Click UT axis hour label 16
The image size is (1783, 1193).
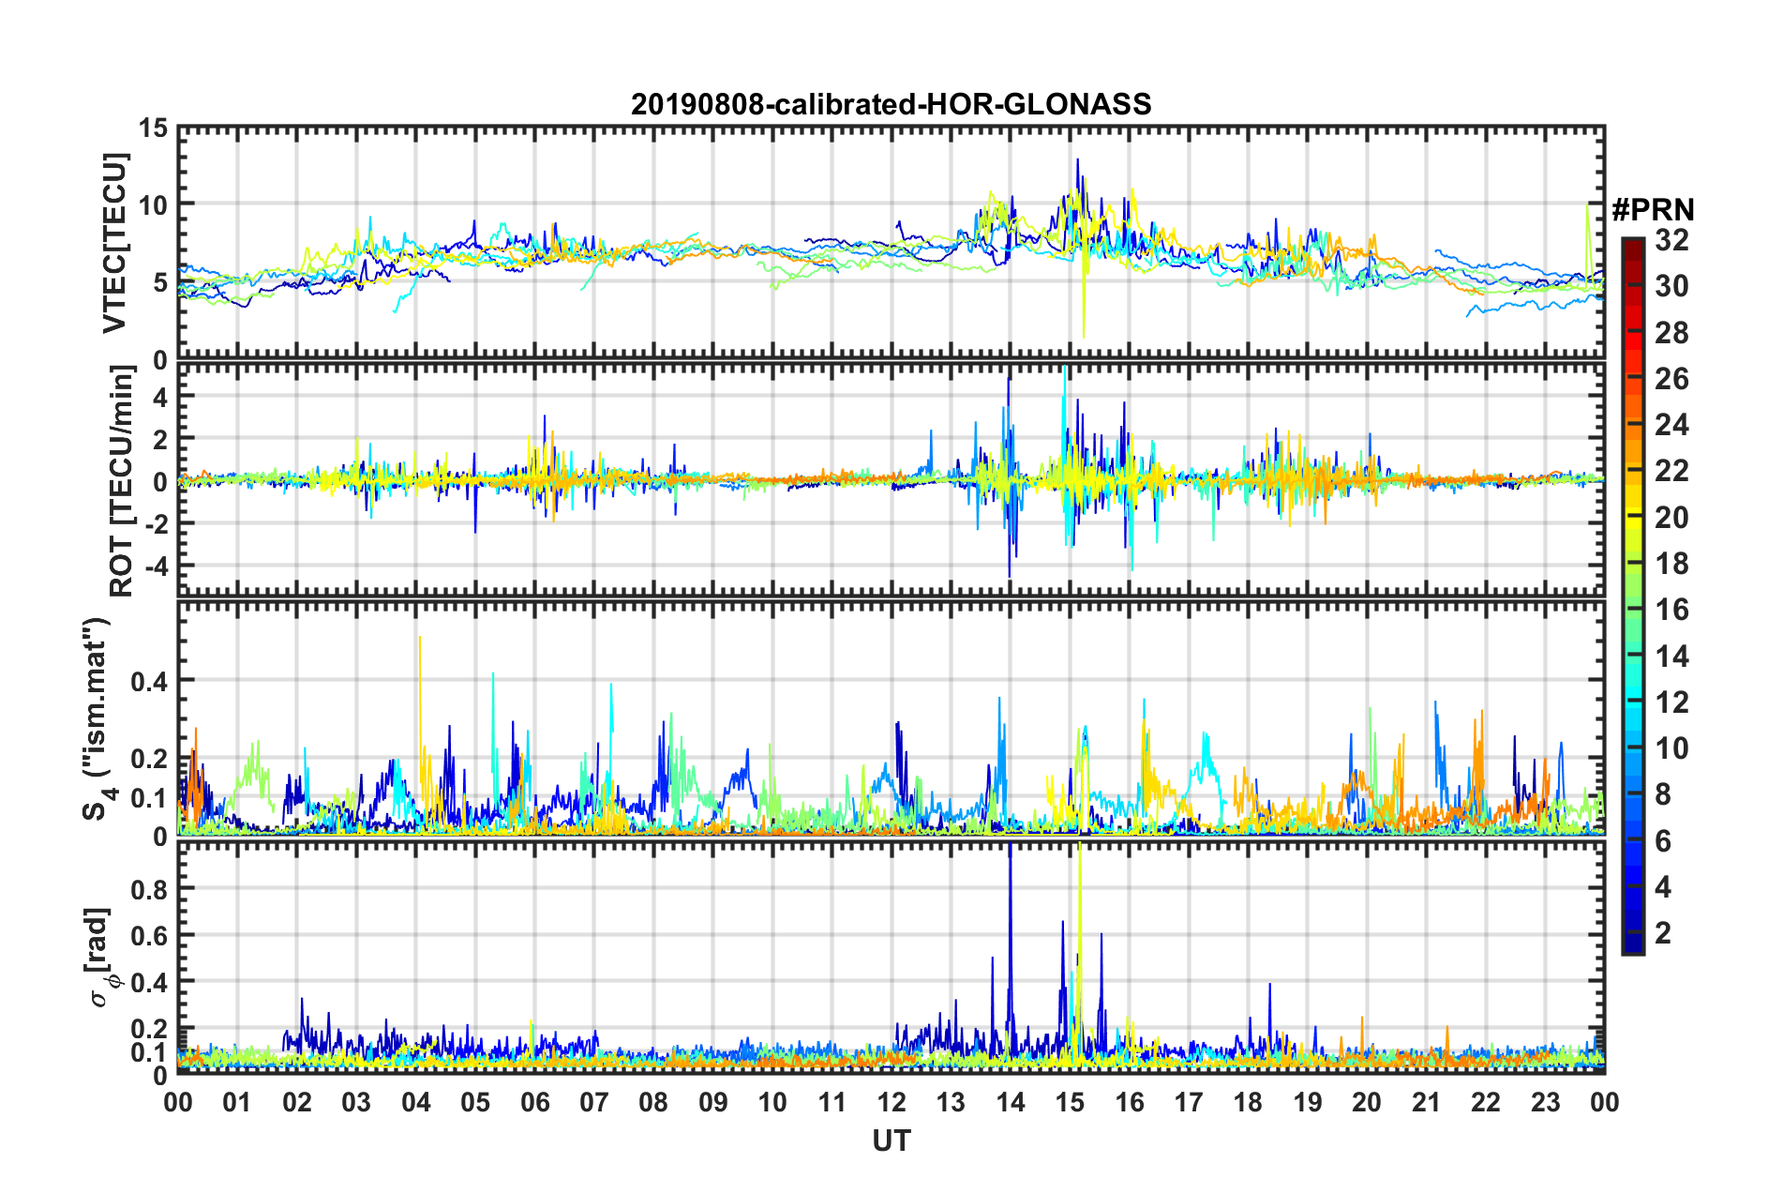tap(1130, 1102)
